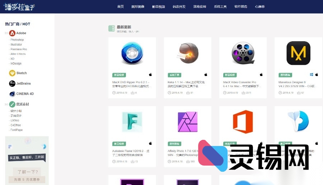This screenshot has height=185, width=323.
Task: Open the FontPapa sidebar link
Action: [17, 130]
